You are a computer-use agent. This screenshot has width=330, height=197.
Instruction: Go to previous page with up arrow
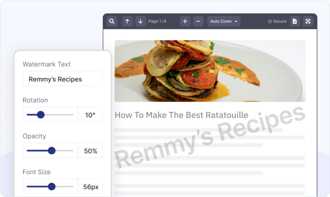(x=127, y=21)
